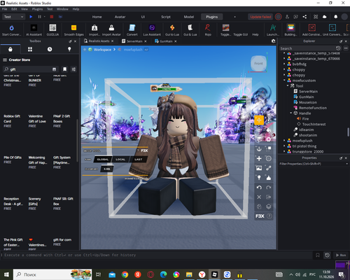This screenshot has height=280, width=350.
Task: Toggle command bar history button
Action: coord(327,255)
